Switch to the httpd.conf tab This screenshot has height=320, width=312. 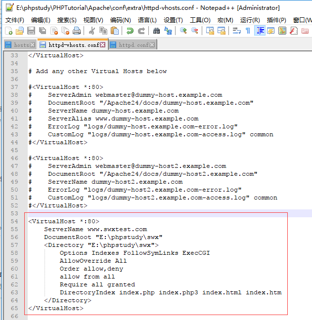(x=133, y=45)
